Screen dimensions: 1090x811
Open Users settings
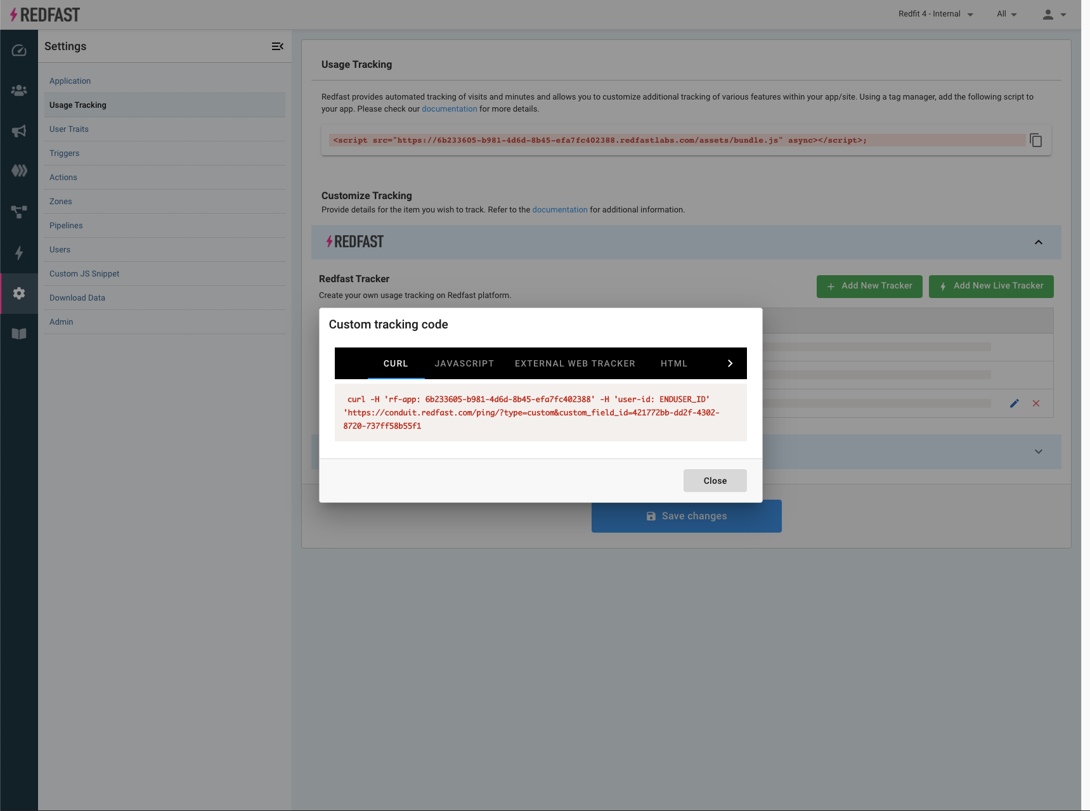pyautogui.click(x=164, y=250)
